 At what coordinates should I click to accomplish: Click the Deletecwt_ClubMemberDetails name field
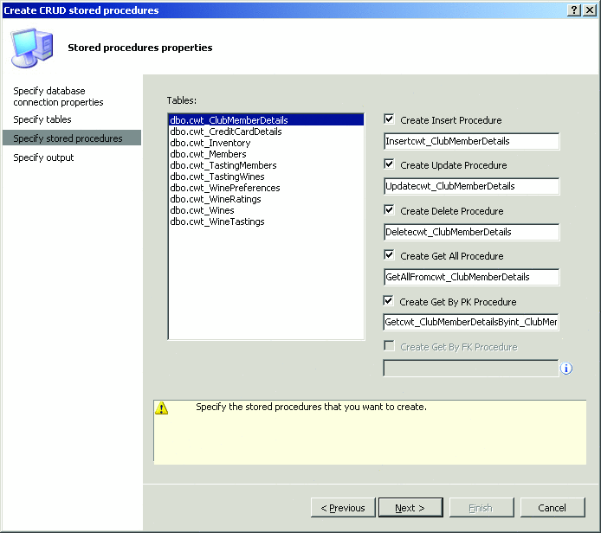(x=471, y=232)
